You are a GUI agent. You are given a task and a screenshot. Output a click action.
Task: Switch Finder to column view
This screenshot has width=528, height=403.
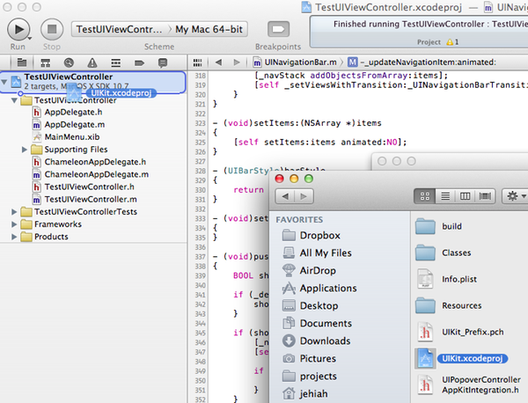pyautogui.click(x=465, y=196)
